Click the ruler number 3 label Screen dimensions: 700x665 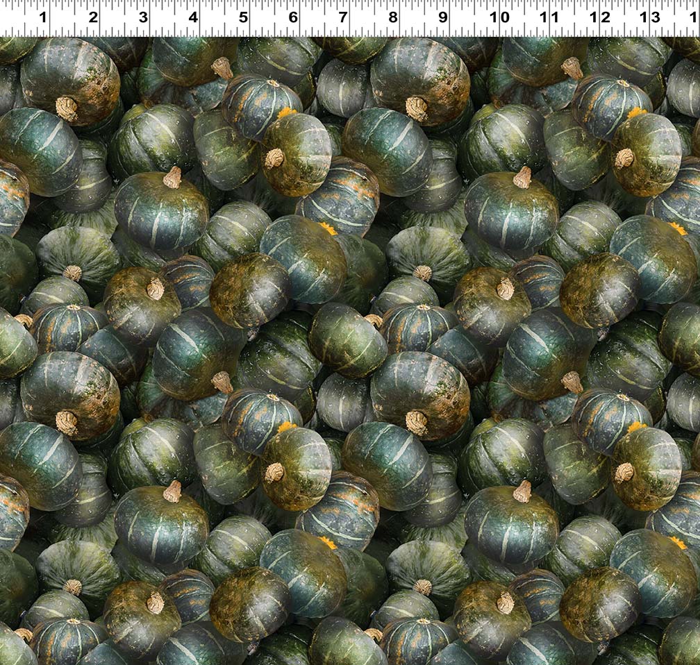(143, 18)
